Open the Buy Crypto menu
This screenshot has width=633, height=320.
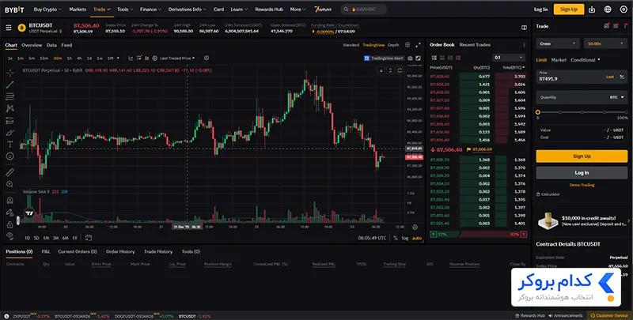47,9
